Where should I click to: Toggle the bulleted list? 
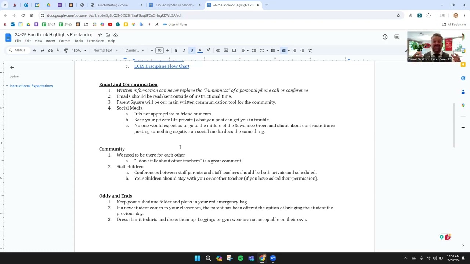[x=272, y=51]
